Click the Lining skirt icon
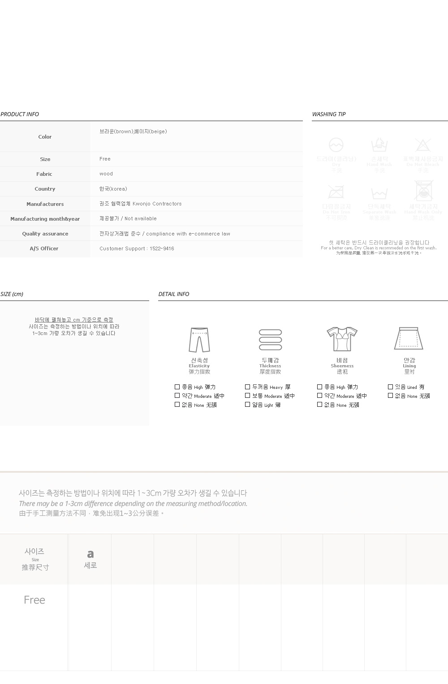The width and height of the screenshot is (448, 684). (x=409, y=339)
